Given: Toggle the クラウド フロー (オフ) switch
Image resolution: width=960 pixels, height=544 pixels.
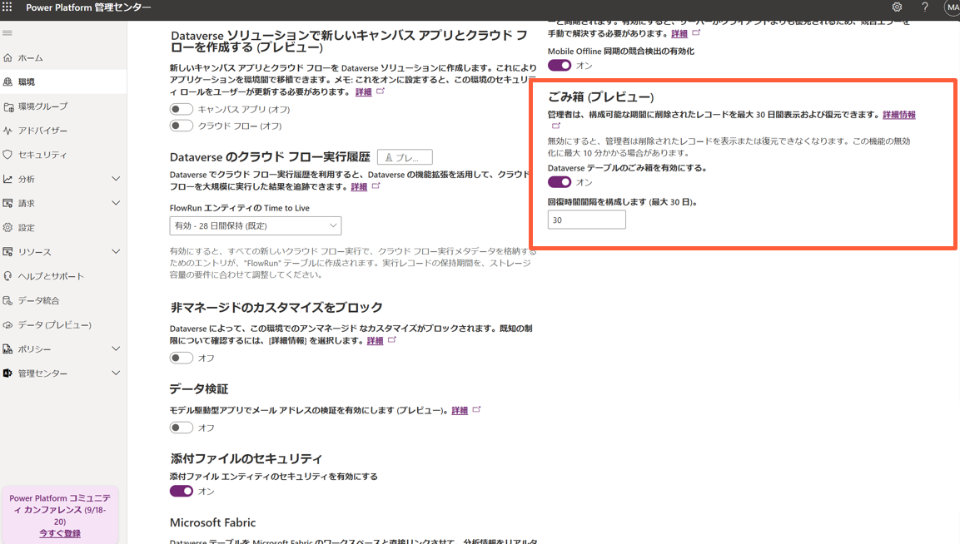Looking at the screenshot, I should tap(182, 126).
